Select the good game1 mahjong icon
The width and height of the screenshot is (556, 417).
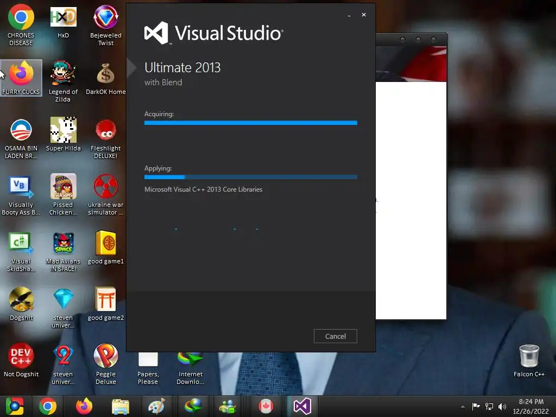click(106, 248)
